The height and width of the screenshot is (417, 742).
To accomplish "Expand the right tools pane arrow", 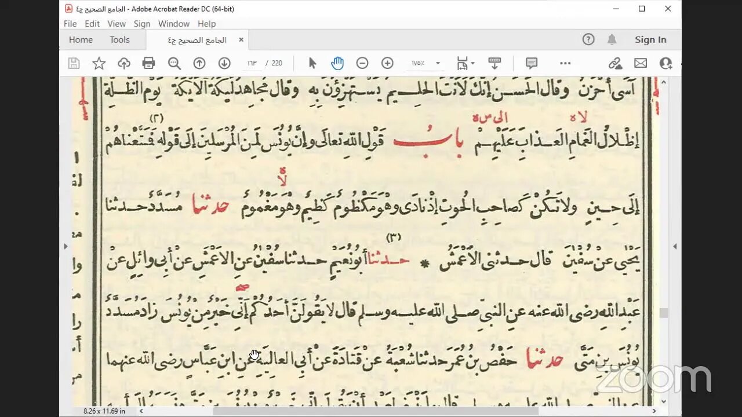I will tap(675, 247).
